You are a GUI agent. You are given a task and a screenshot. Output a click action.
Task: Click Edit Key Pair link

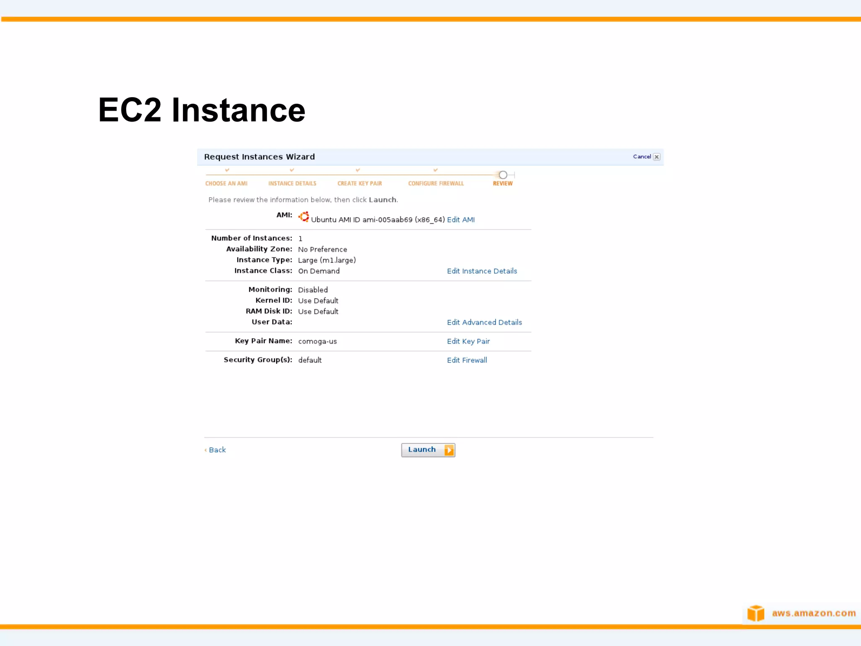click(x=468, y=341)
